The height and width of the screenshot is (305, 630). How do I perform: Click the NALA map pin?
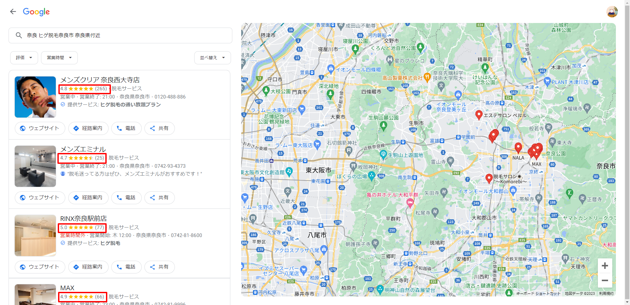click(x=518, y=148)
